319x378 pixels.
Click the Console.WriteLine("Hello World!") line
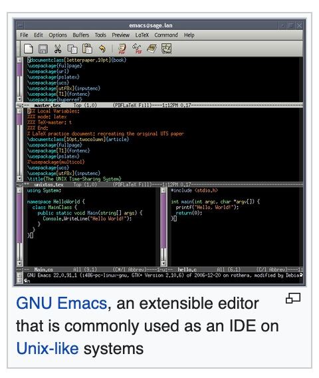(x=87, y=219)
